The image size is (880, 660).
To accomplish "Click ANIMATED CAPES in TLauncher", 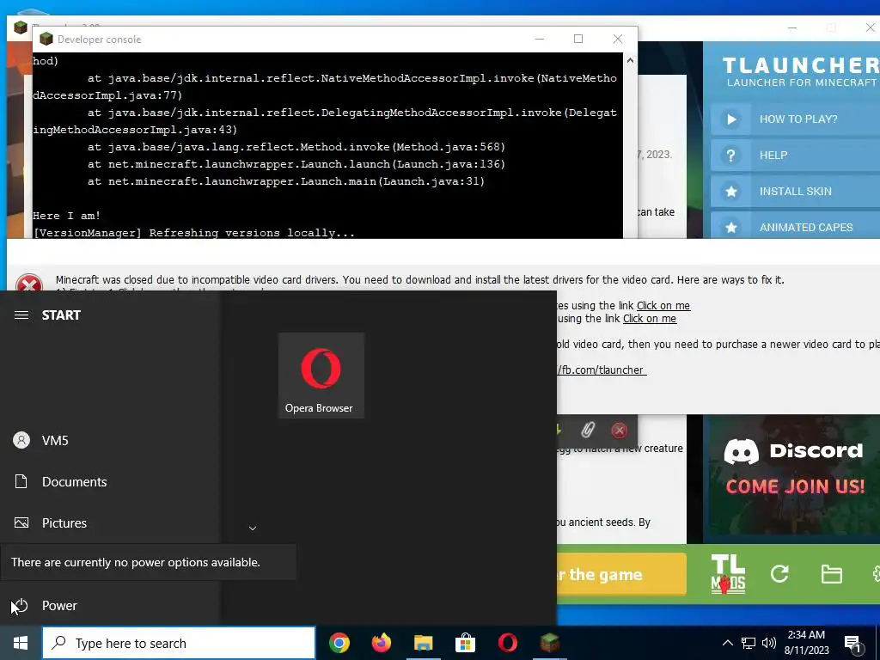I will pos(795,226).
